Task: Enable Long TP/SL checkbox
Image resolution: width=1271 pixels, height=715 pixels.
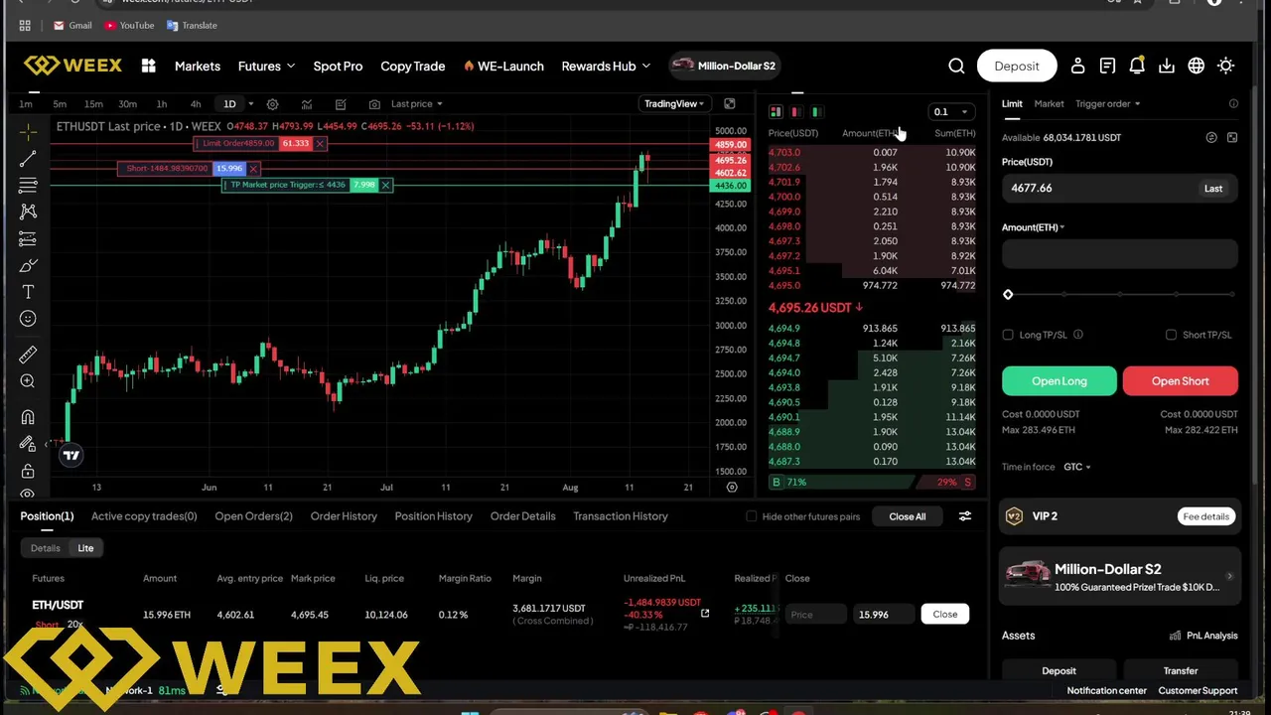Action: click(x=1008, y=335)
